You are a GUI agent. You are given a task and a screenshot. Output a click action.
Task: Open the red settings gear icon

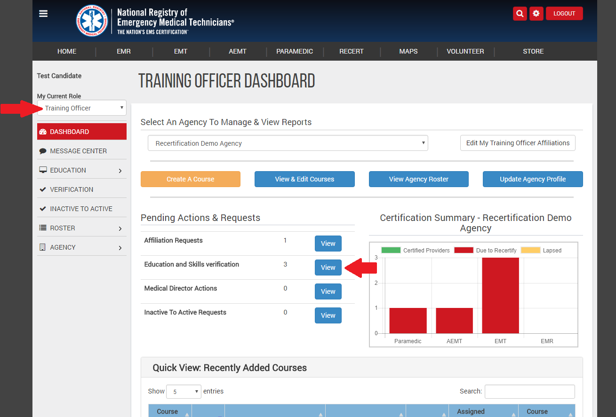536,14
